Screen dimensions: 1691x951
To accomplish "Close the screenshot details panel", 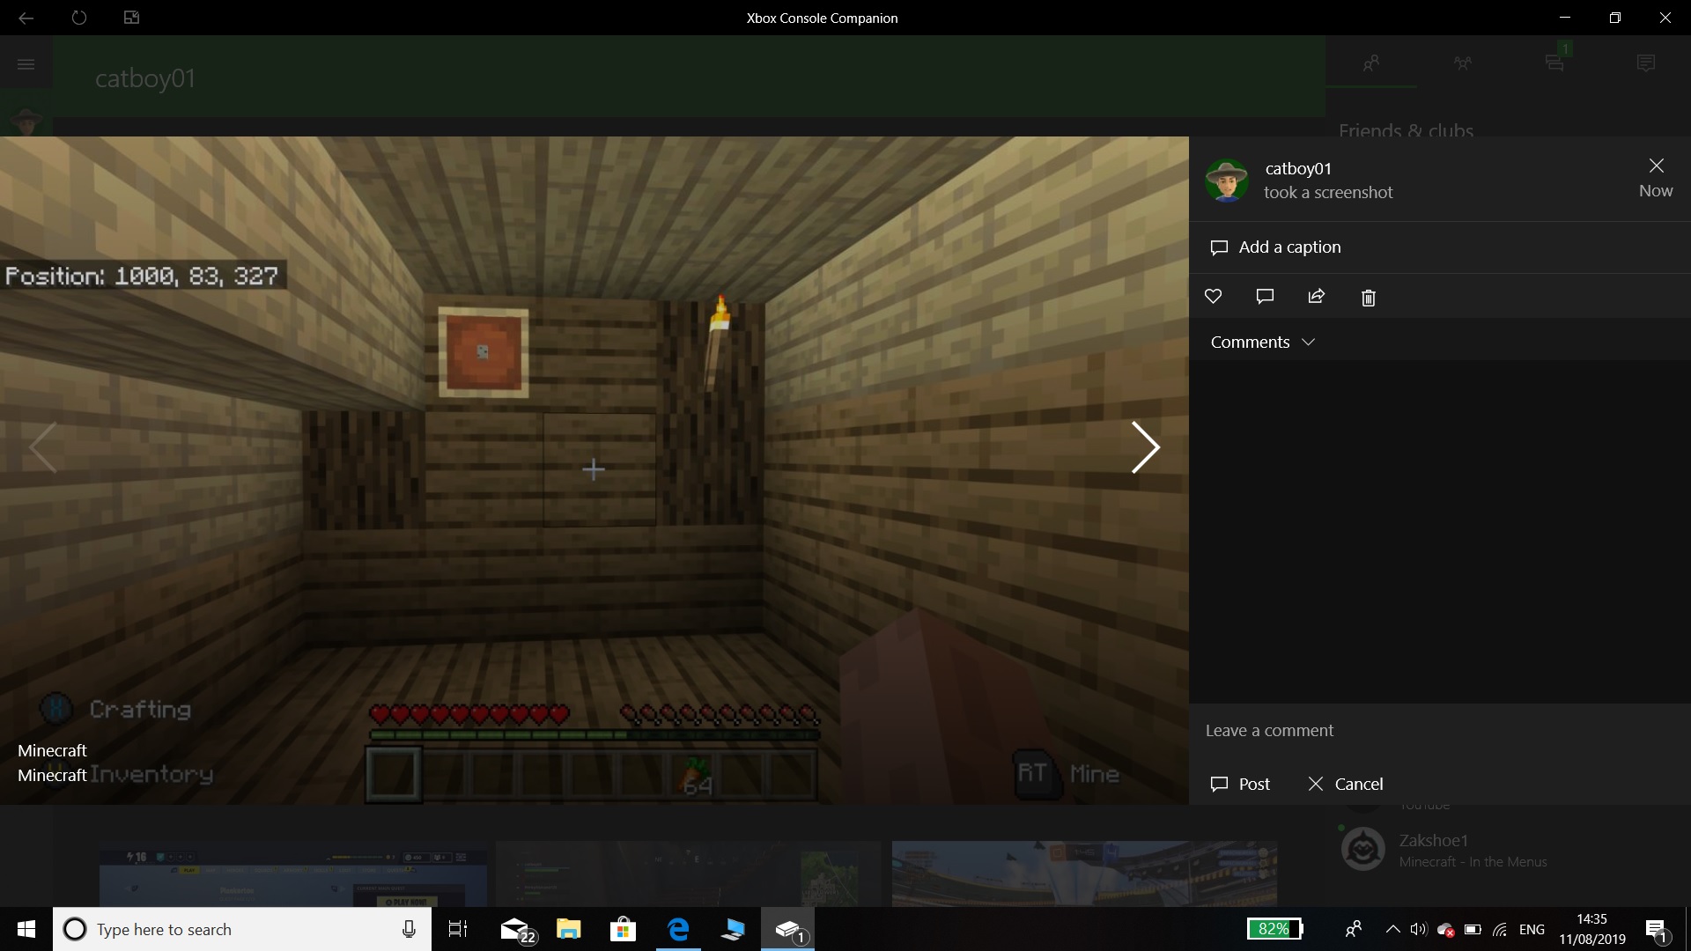I will click(1656, 166).
